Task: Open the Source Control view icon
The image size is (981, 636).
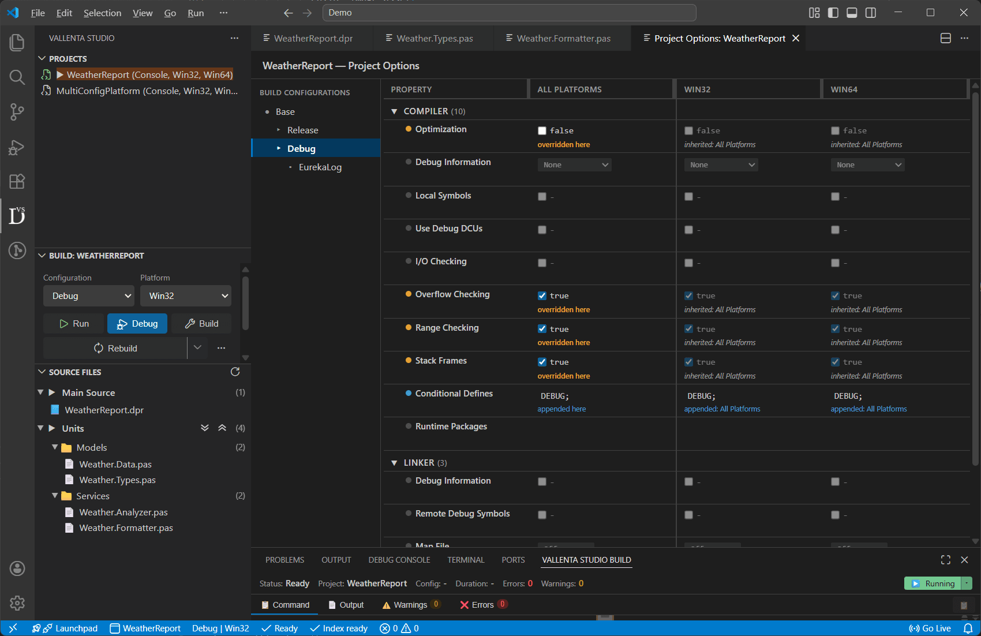Action: pyautogui.click(x=17, y=112)
